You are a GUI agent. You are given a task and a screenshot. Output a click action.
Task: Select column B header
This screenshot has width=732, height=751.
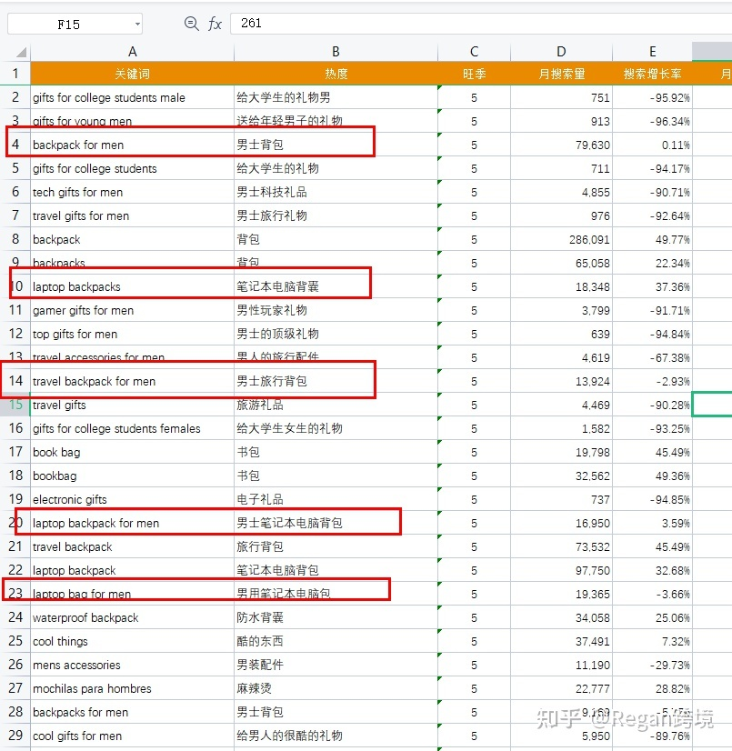[336, 53]
